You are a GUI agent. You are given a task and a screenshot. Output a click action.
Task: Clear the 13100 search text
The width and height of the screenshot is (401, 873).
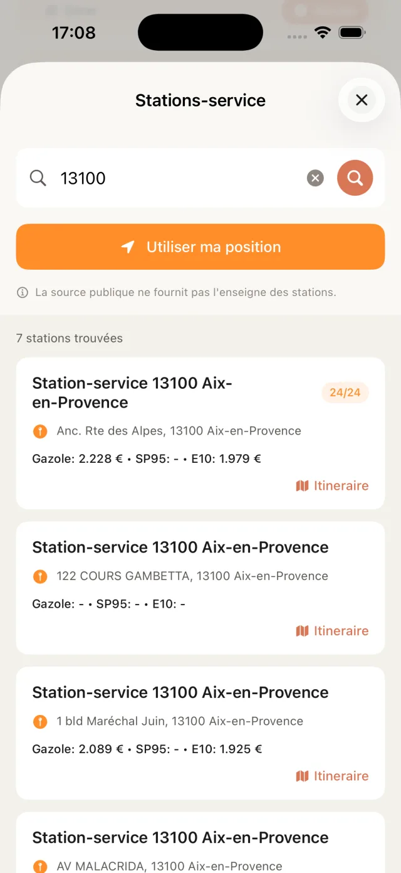click(x=315, y=178)
